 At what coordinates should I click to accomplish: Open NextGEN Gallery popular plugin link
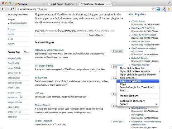pyautogui.click(x=139, y=108)
